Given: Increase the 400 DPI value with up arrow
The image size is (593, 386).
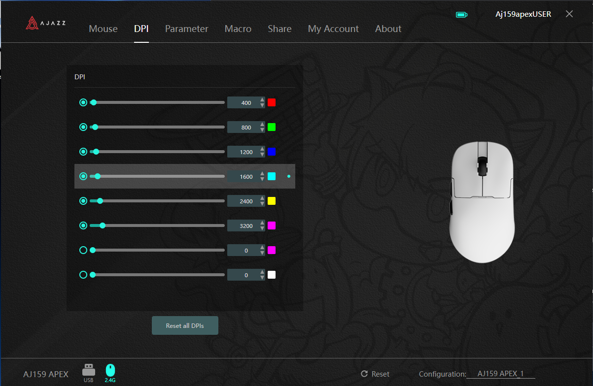Looking at the screenshot, I should [x=262, y=100].
